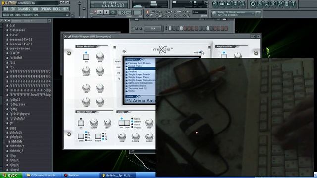The image size is (317, 178).
Task: Select stereo delay mode
Action: pyautogui.click(x=136, y=122)
